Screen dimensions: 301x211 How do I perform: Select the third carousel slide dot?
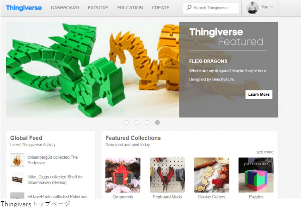click(x=147, y=123)
